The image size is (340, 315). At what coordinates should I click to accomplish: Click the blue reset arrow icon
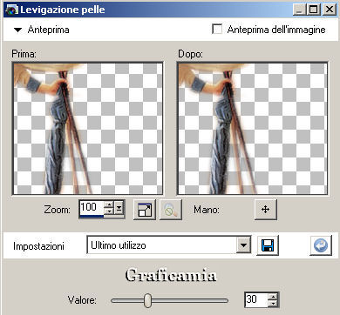pyautogui.click(x=321, y=245)
